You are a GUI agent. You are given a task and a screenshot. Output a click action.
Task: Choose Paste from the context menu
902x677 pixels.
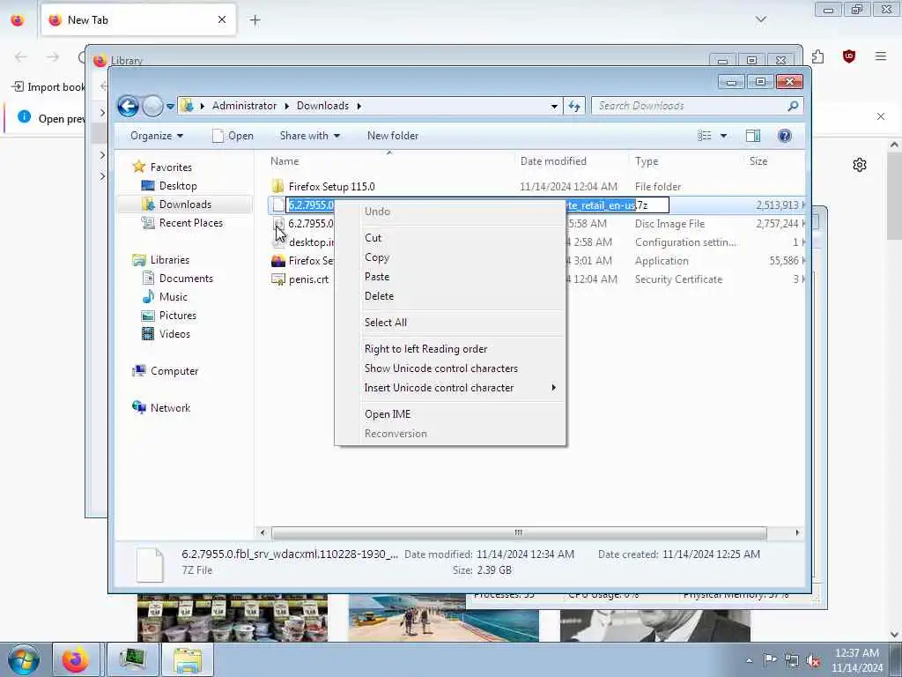pyautogui.click(x=377, y=277)
